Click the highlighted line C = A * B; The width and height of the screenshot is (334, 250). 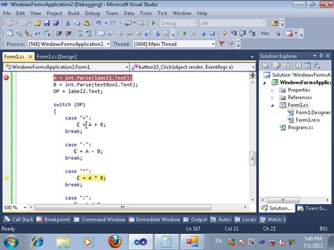(x=91, y=178)
